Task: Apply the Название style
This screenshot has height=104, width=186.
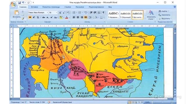Action: 114,15
